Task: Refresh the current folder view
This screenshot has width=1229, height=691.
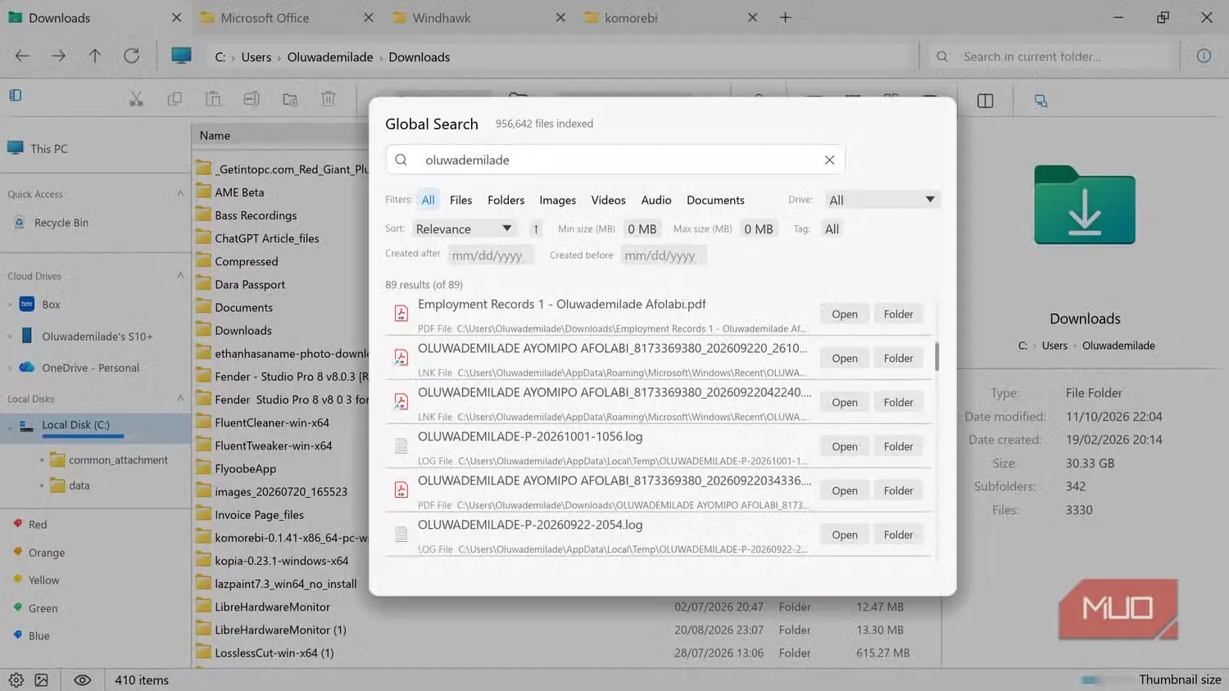Action: click(x=131, y=56)
